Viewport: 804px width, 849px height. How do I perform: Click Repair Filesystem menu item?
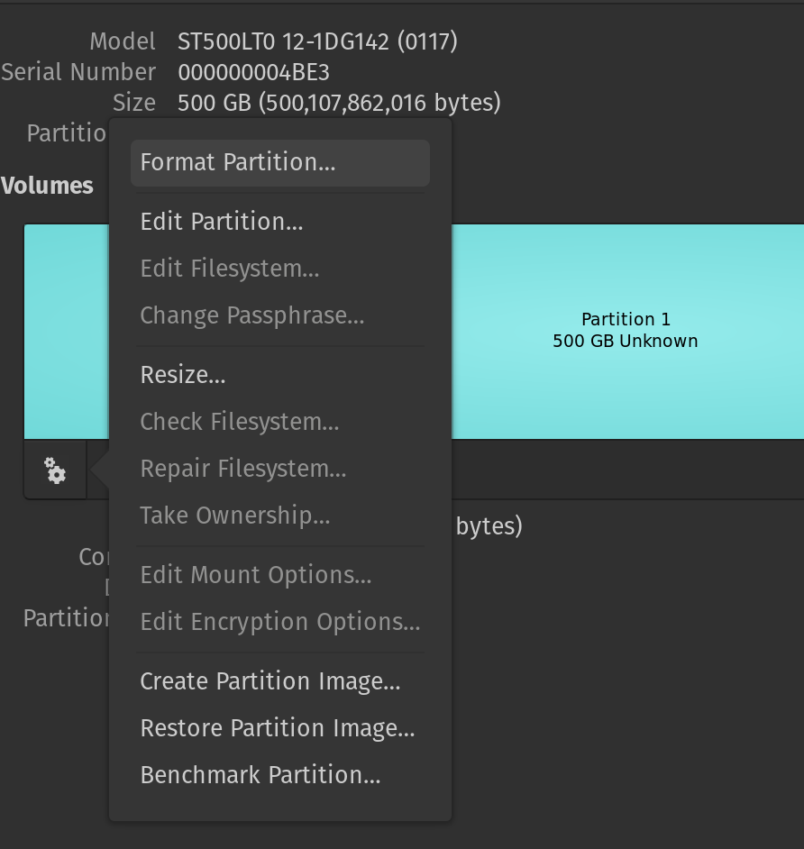coord(243,469)
